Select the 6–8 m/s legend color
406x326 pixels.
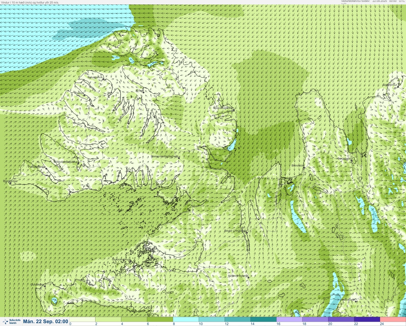click(160, 319)
